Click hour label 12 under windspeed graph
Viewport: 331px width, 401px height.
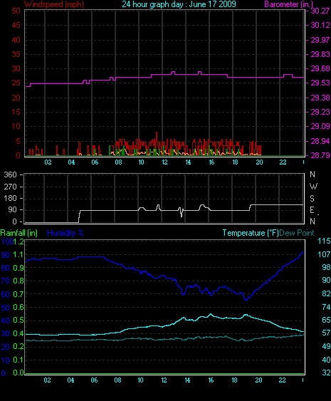(x=164, y=162)
